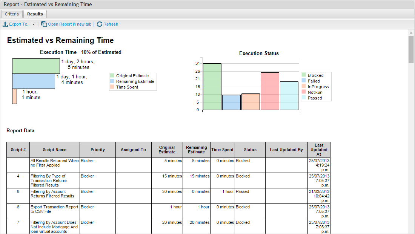Click the green Original Estimate bar
The width and height of the screenshot is (415, 234).
coord(36,66)
